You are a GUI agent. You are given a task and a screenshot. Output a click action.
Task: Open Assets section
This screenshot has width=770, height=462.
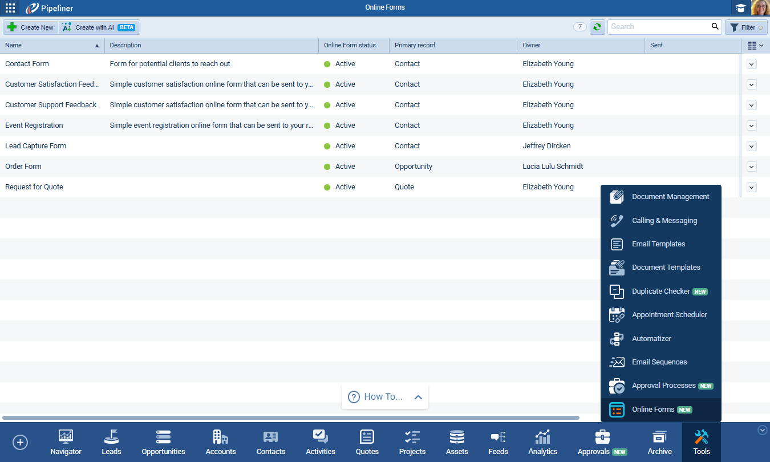(x=457, y=443)
